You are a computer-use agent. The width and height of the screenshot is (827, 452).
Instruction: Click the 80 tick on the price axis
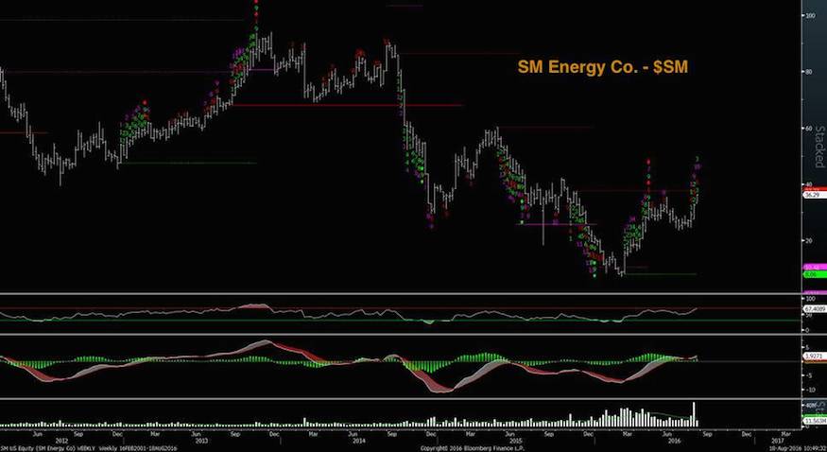click(807, 72)
